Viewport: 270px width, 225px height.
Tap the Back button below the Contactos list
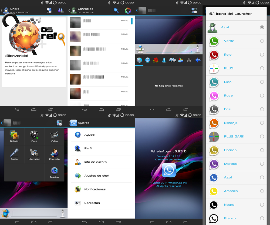click(84, 110)
